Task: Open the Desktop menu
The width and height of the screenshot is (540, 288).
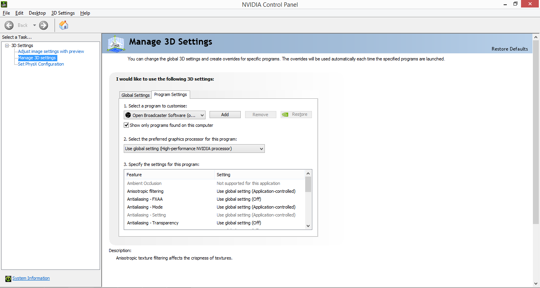Action: tap(37, 13)
